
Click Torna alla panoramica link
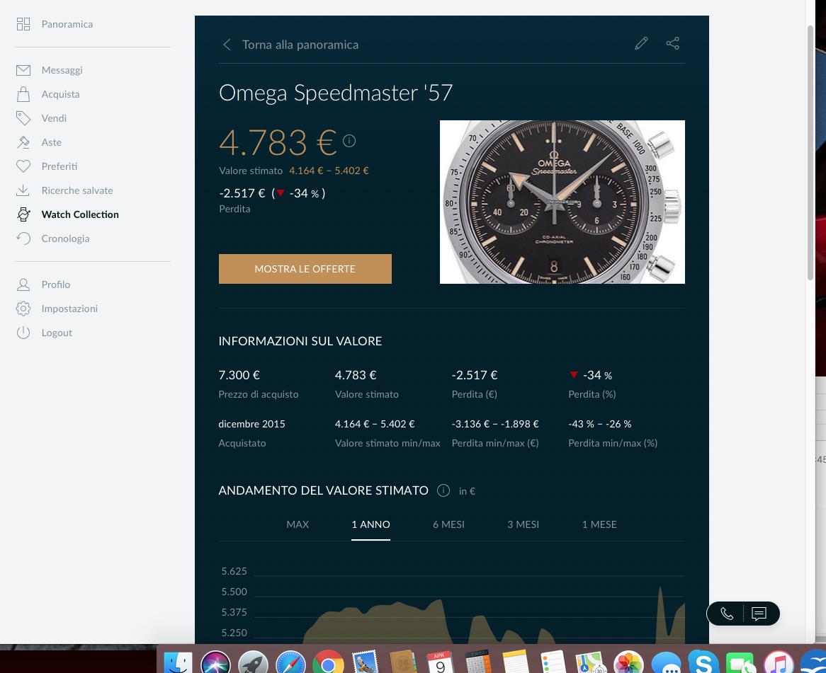(300, 45)
